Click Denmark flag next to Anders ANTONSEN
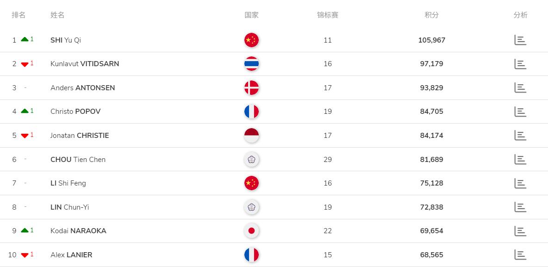This screenshot has height=267, width=548. point(251,88)
